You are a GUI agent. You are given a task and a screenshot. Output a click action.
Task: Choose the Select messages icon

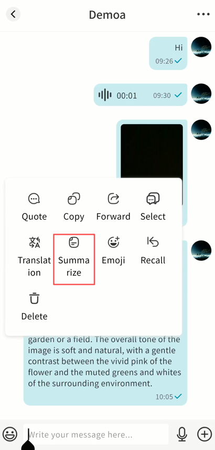coord(153,199)
